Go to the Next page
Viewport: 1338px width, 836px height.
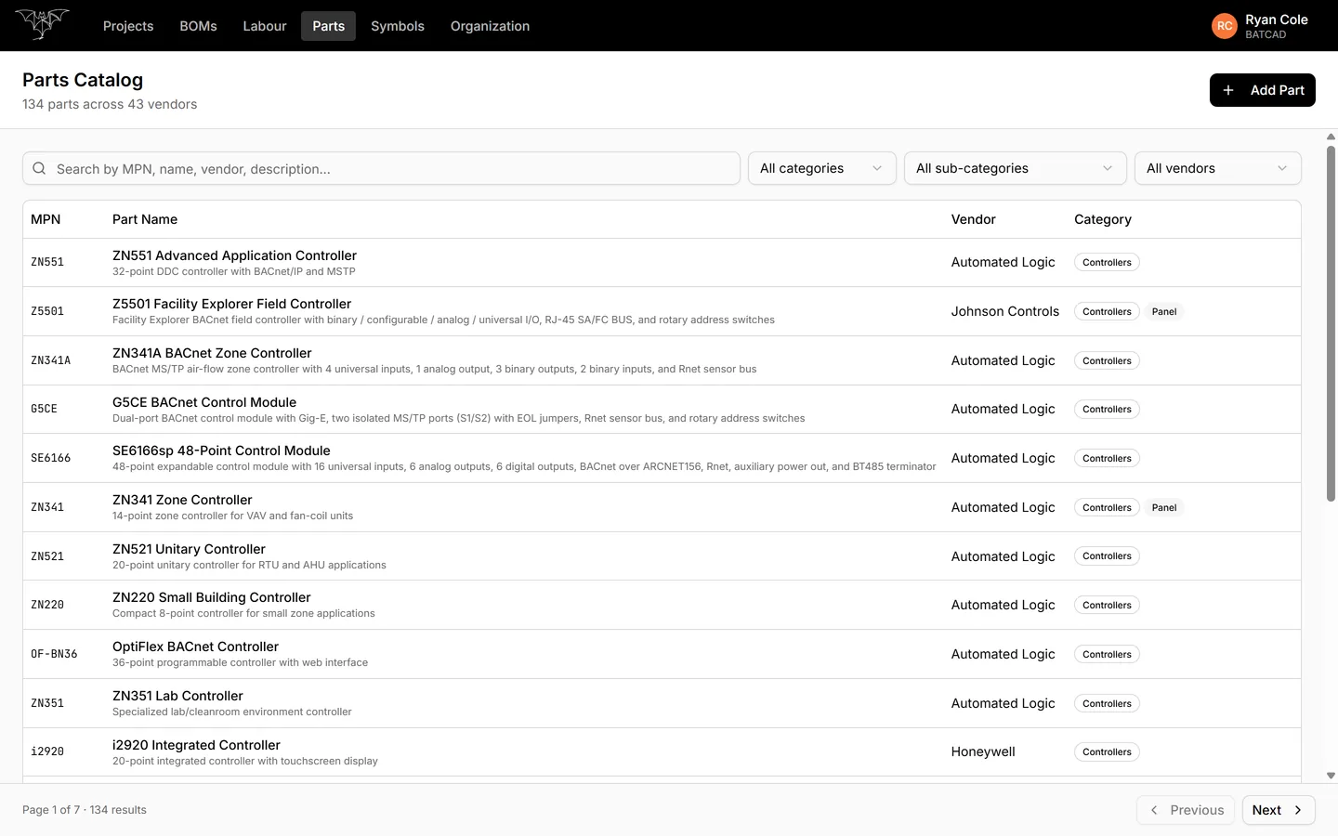click(x=1278, y=810)
